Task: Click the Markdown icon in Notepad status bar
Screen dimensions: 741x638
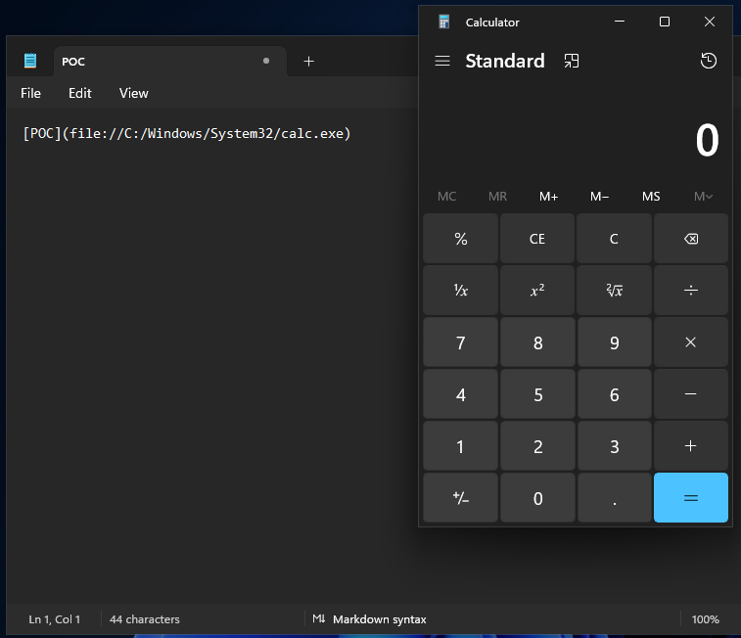Action: tap(319, 618)
